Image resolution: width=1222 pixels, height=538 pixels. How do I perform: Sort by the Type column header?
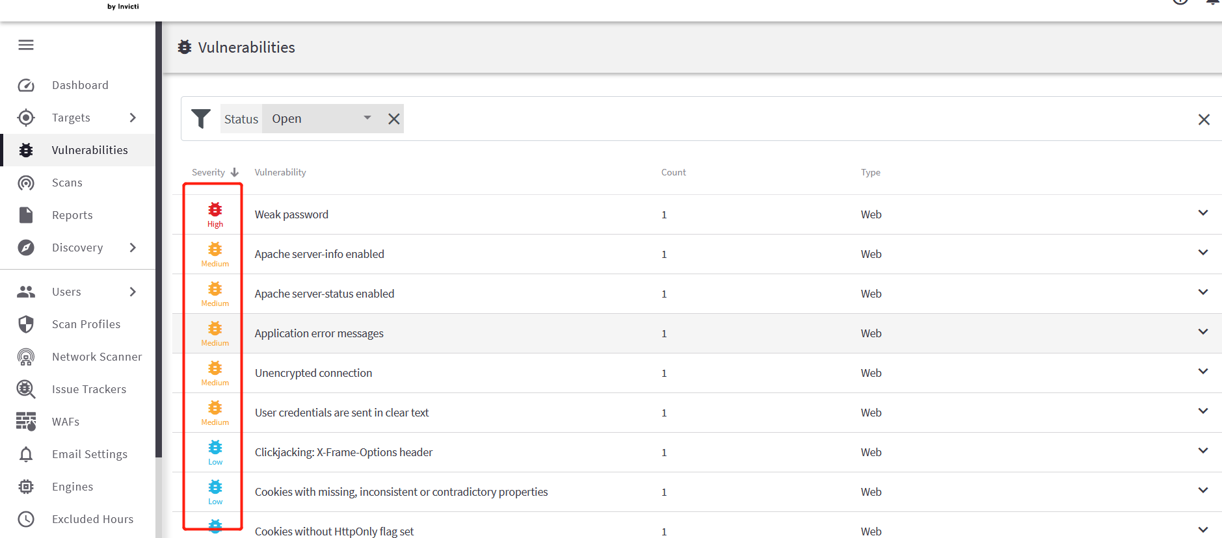pyautogui.click(x=871, y=172)
